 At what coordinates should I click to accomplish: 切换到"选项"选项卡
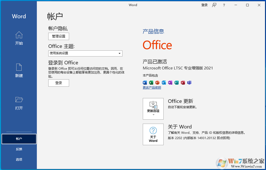19,159
